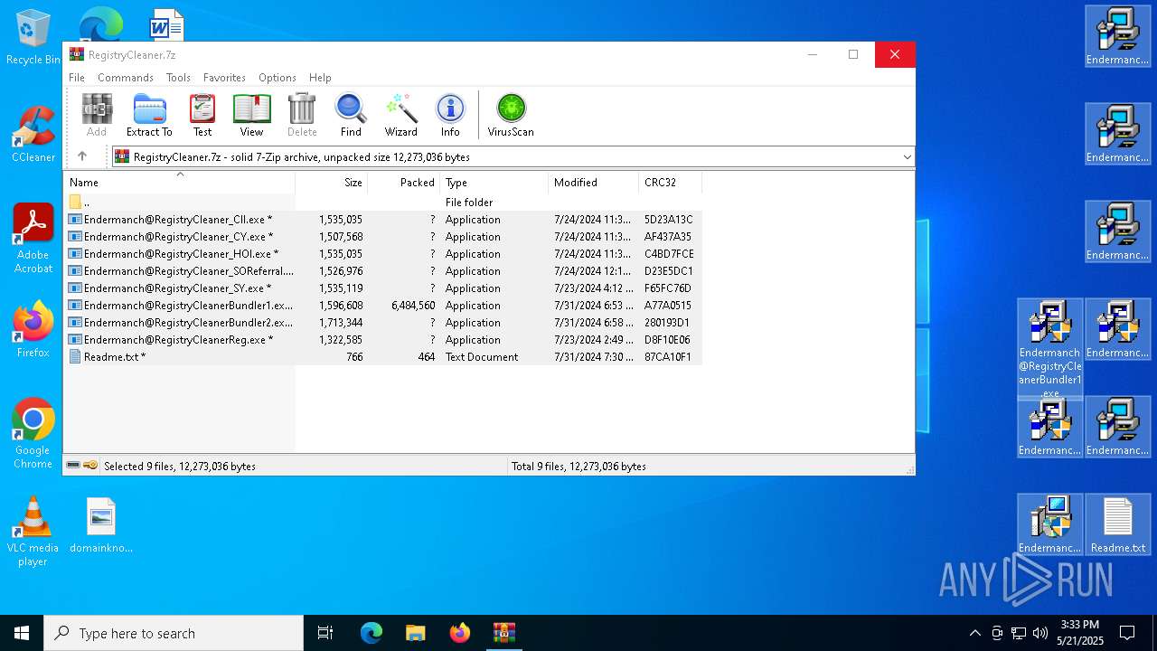Open the notification center

coord(1127,633)
